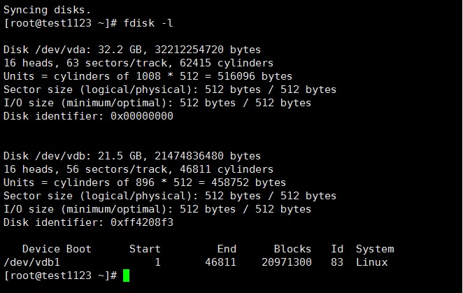This screenshot has height=293, width=463.
Task: Click the 'Syncing disks.' output line
Action: pyautogui.click(x=47, y=10)
